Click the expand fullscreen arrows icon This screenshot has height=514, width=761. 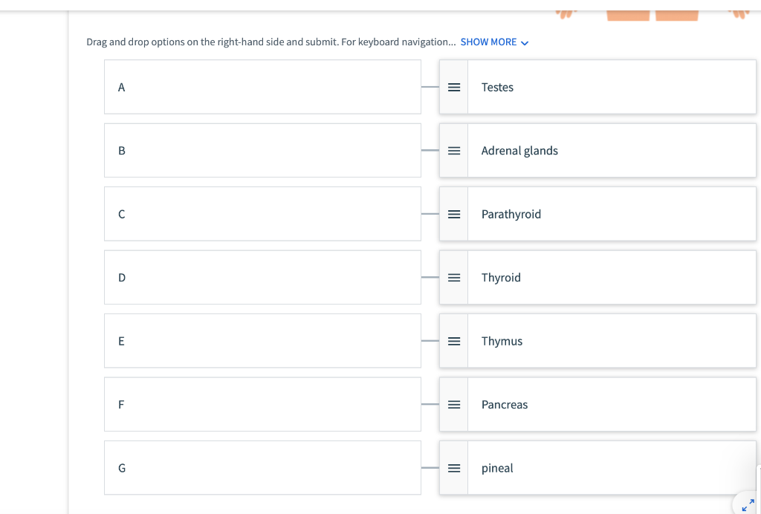click(x=747, y=504)
